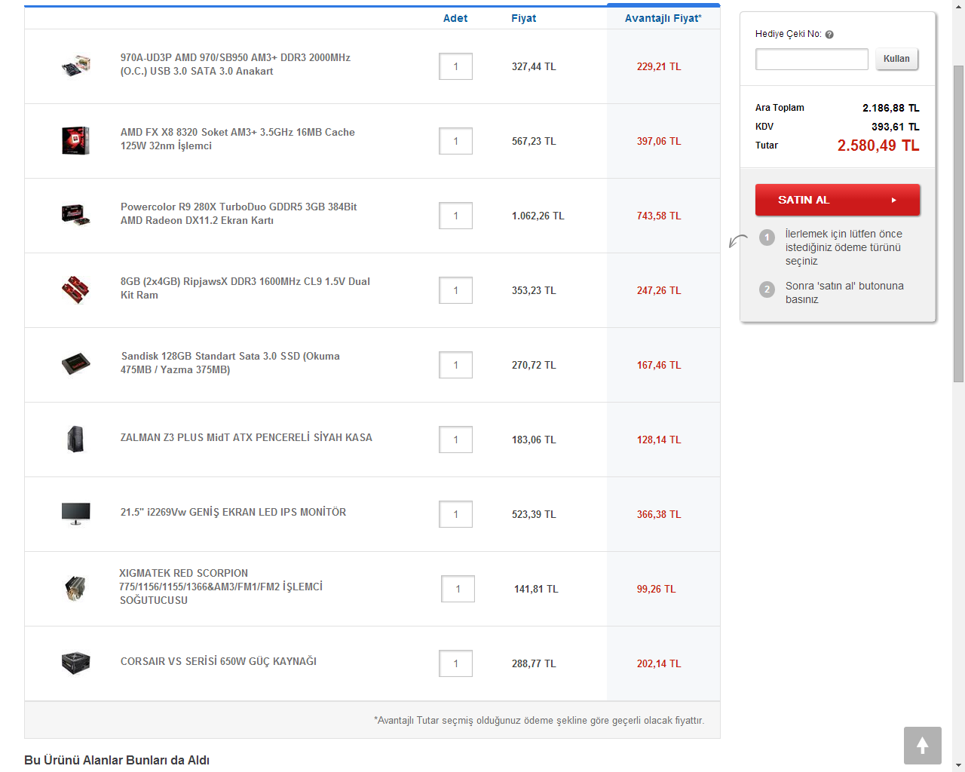
Task: Open the XIGMATEK Red Scorpion cooler product link
Action: pos(221,587)
